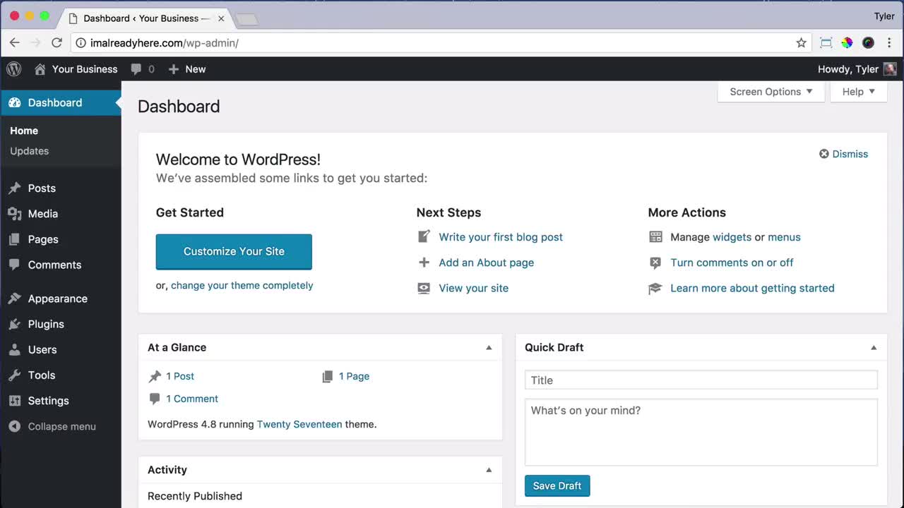Click the Twenty Seventeen theme link
This screenshot has width=904, height=508.
[299, 424]
